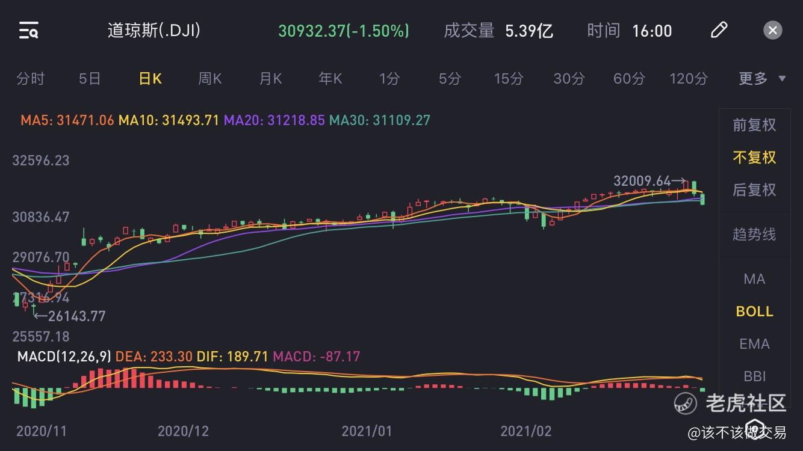Switch to 15分 minute chart
Image resolution: width=803 pixels, height=451 pixels.
[509, 78]
